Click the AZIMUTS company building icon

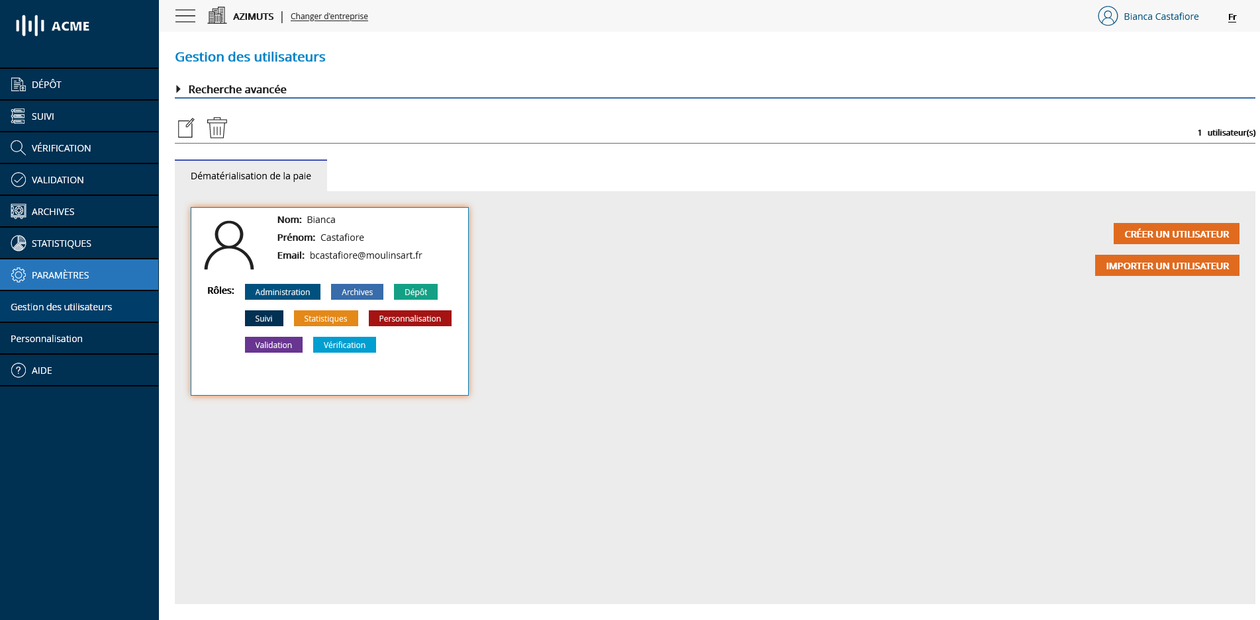pos(217,16)
